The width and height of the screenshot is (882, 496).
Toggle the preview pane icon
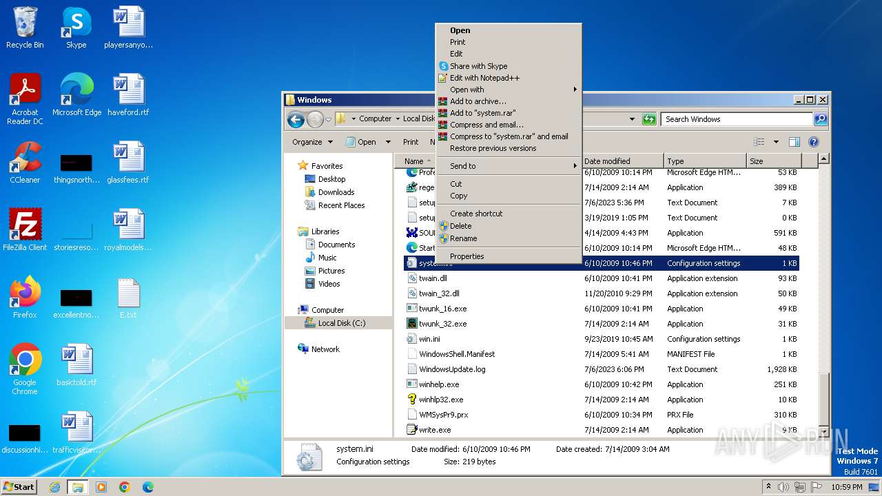pyautogui.click(x=794, y=142)
